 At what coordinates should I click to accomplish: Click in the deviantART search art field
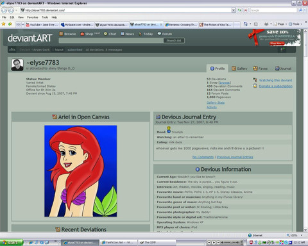pos(111,40)
